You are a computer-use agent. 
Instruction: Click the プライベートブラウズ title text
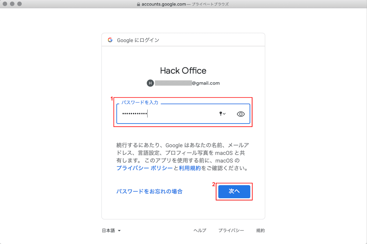point(210,4)
